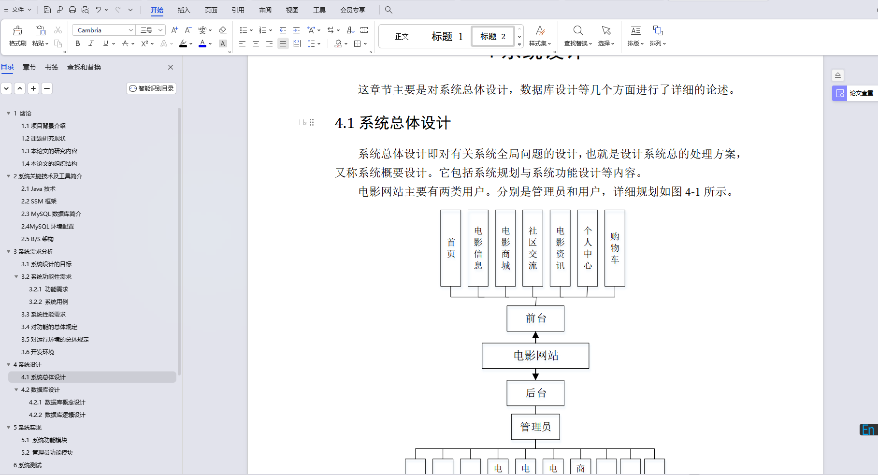Screen dimensions: 878x475
Task: Switch to the 视图 (View) ribbon tab
Action: pyautogui.click(x=292, y=10)
